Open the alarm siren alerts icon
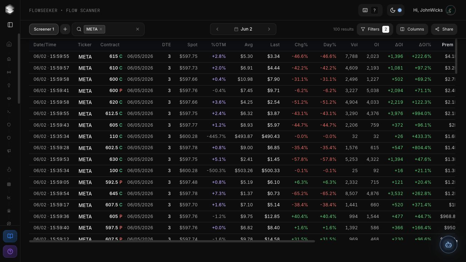This screenshot has width=466, height=262. pyautogui.click(x=9, y=210)
